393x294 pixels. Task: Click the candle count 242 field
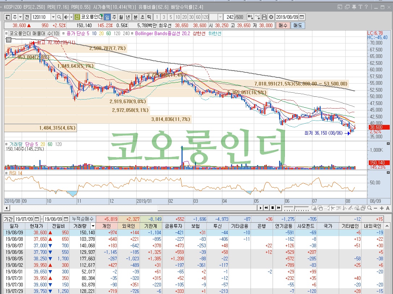click(229, 17)
